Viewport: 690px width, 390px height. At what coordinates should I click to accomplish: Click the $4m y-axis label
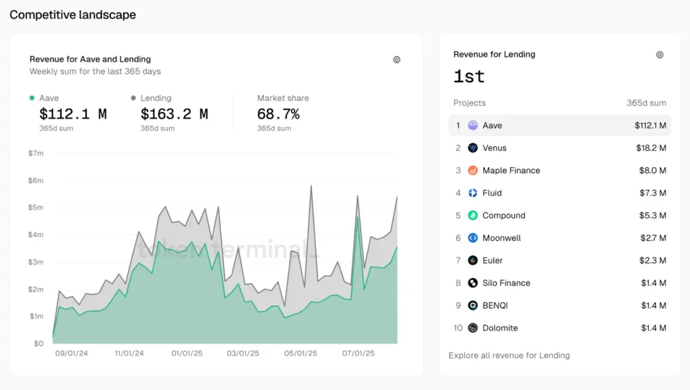click(36, 235)
